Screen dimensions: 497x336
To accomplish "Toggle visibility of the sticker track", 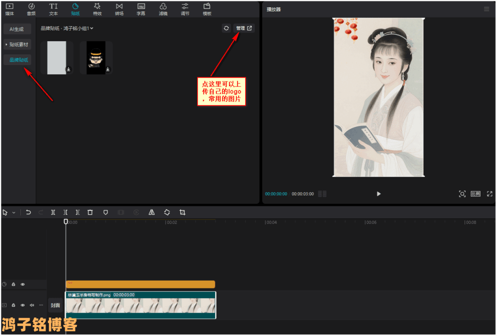I will (x=22, y=285).
